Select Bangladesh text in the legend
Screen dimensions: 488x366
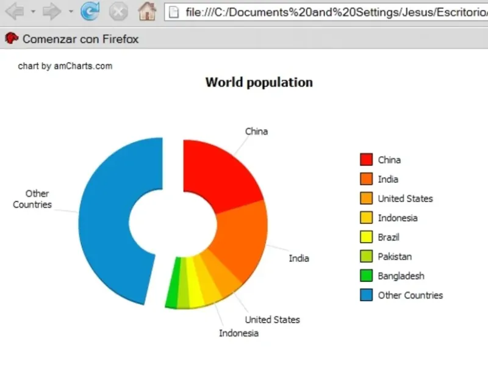coord(401,276)
